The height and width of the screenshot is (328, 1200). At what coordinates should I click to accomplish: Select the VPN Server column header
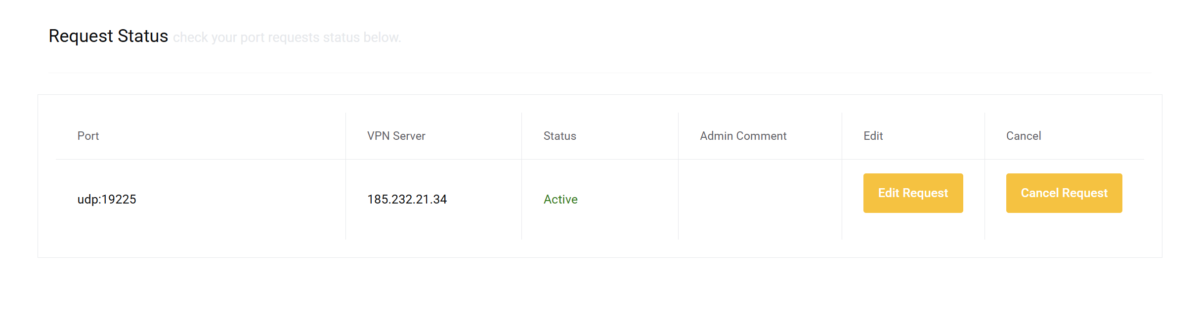pos(396,136)
